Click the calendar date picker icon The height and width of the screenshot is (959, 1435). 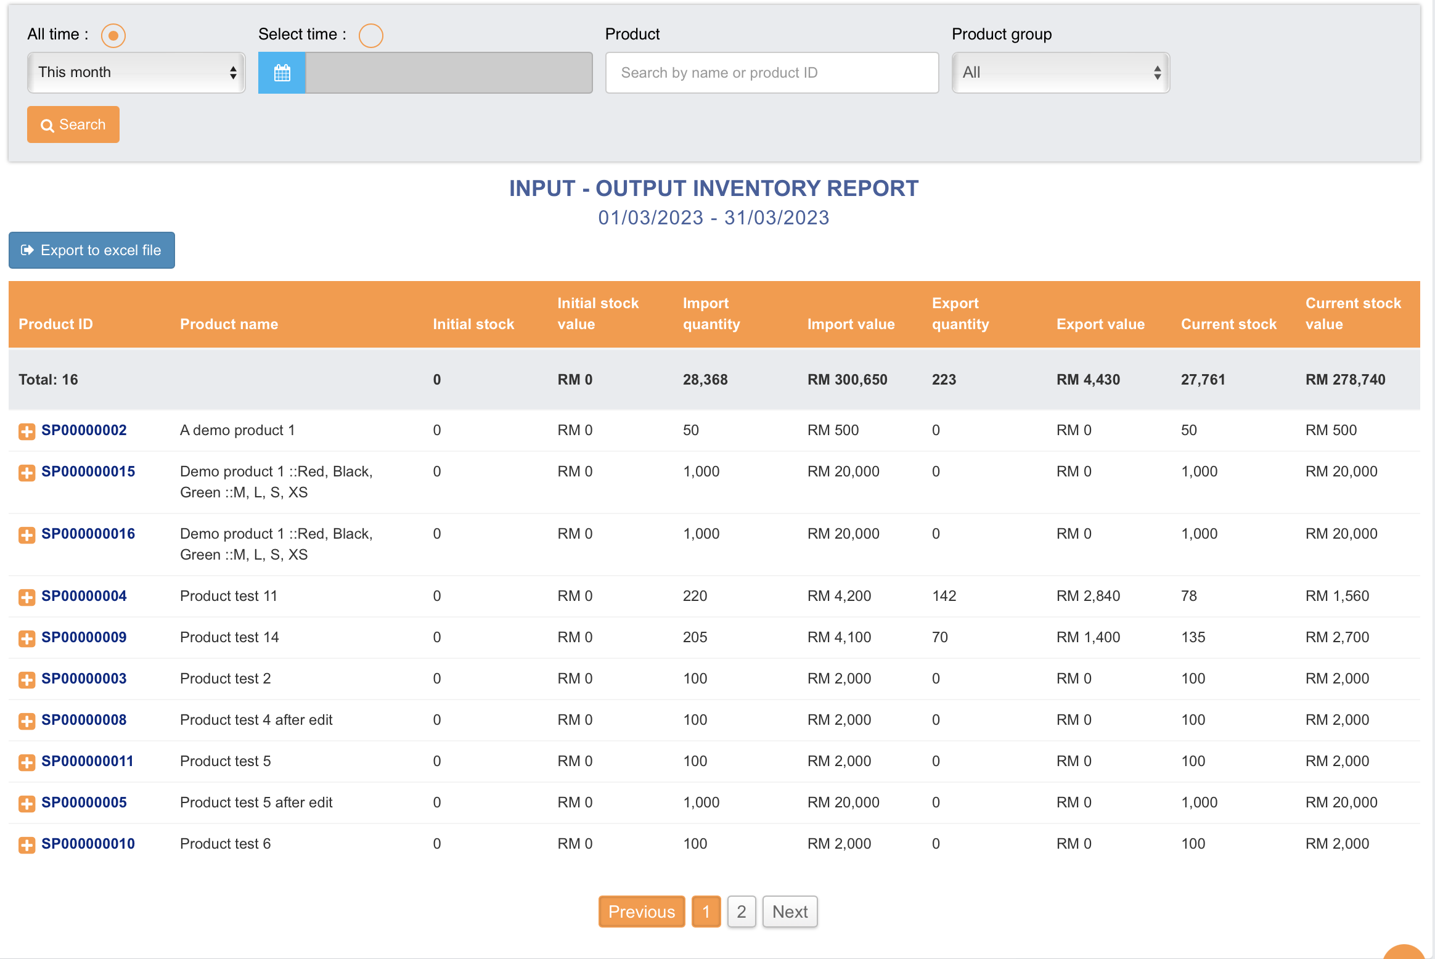coord(282,73)
